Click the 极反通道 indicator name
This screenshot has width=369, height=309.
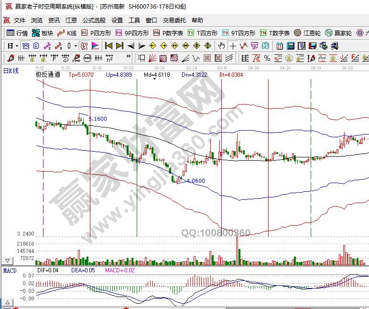pos(48,75)
